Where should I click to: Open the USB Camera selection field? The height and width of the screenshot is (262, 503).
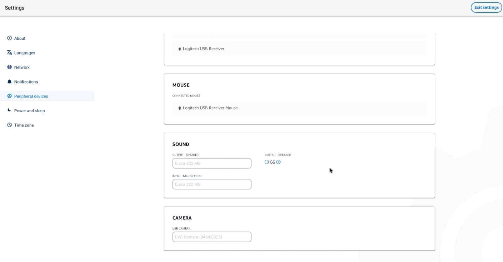point(212,237)
